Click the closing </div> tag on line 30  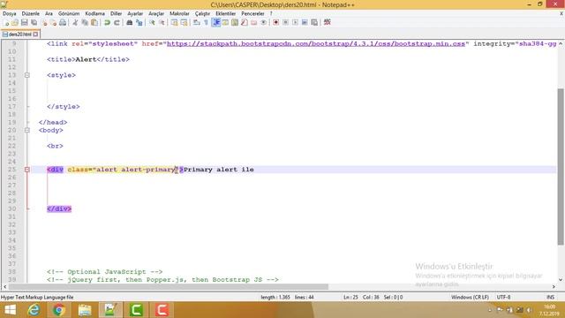(59, 208)
